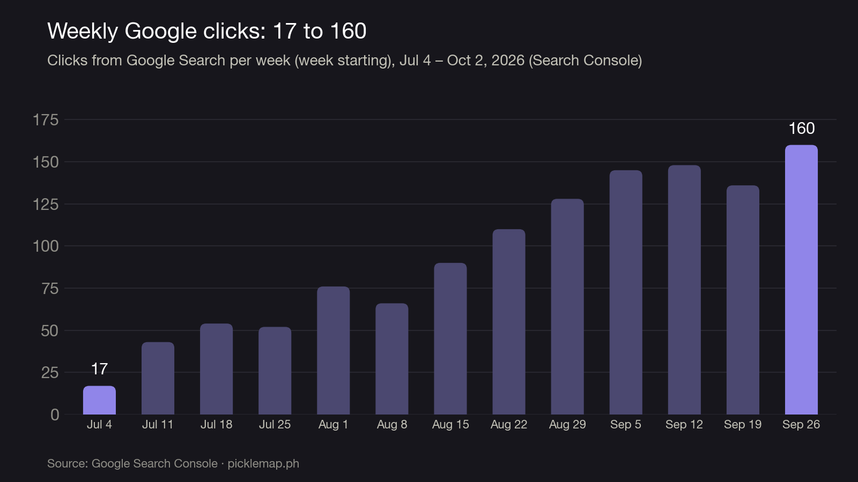Click the "Source: Google Search Console" footer
858x482 pixels.
coord(173,464)
